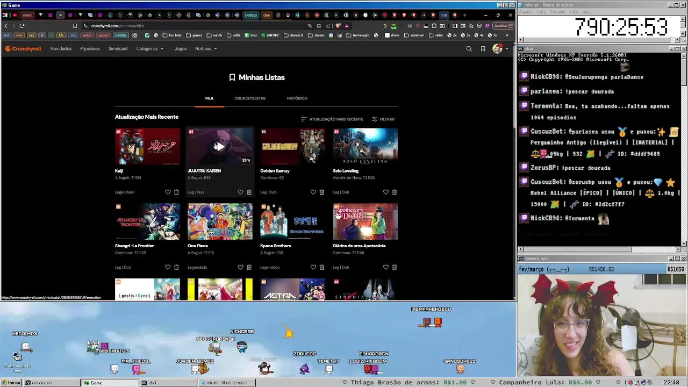688x387 pixels.
Task: Open the Kaiji thumbnail
Action: coord(147,146)
